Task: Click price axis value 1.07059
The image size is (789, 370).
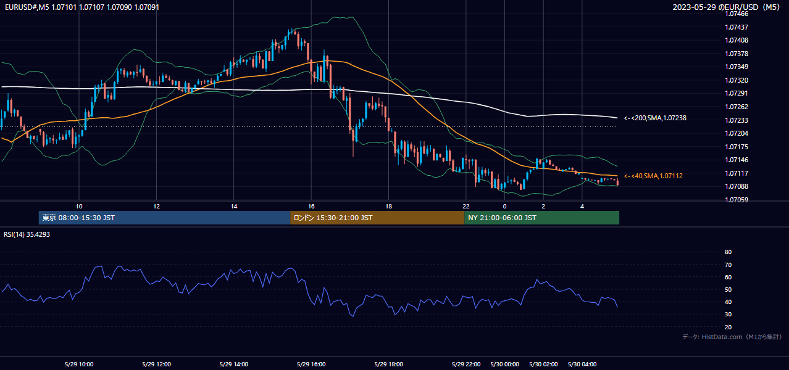Action: pyautogui.click(x=737, y=200)
